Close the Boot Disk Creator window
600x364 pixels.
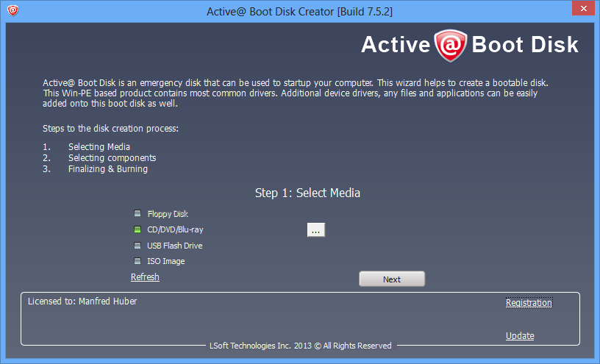[583, 8]
